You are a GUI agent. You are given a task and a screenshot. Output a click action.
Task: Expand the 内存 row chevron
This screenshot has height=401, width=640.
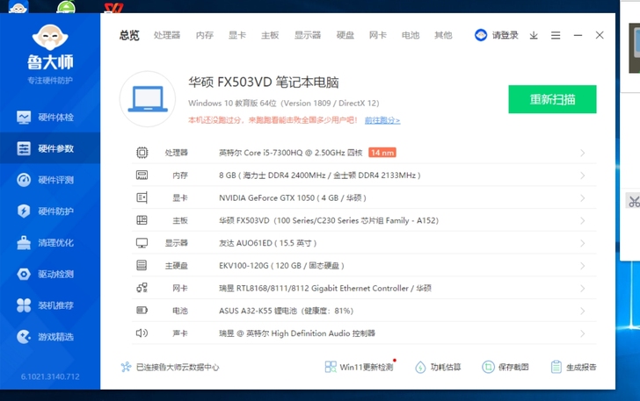(583, 175)
